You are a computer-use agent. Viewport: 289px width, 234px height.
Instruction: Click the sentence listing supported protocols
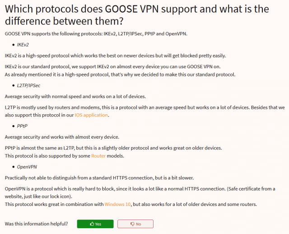coord(96,34)
